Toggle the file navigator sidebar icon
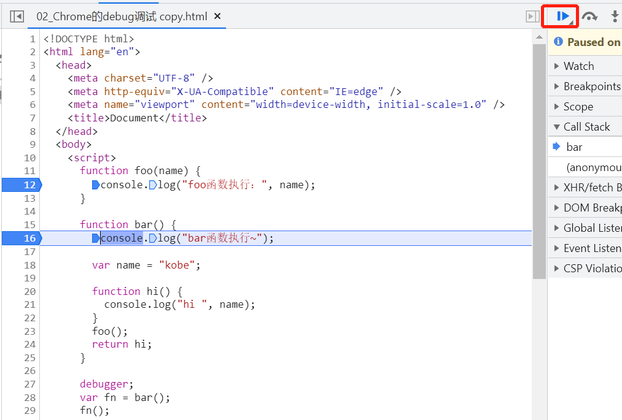 (x=17, y=17)
